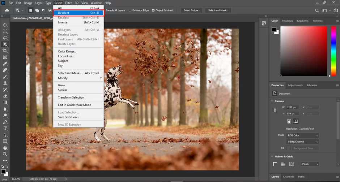Toggle the grid display icon
Viewport: 340px width, 182px height.
coord(283,164)
